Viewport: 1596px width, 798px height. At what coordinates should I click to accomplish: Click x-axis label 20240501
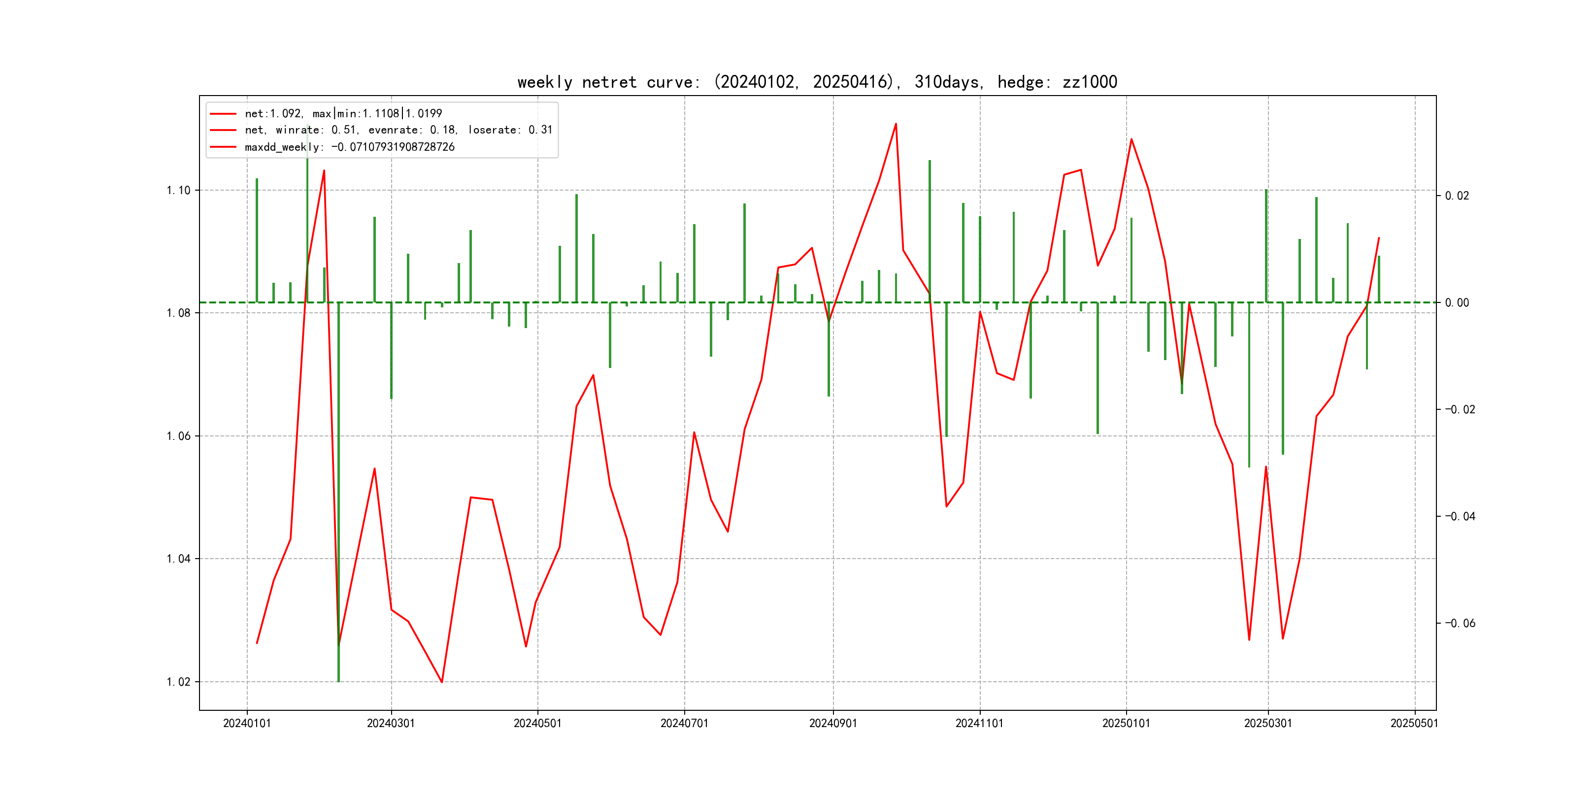537,723
